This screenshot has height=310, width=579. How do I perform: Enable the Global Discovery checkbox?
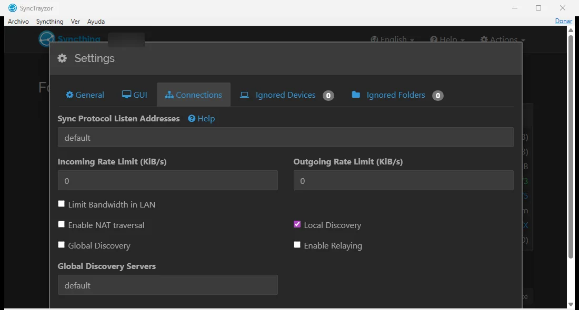click(61, 245)
